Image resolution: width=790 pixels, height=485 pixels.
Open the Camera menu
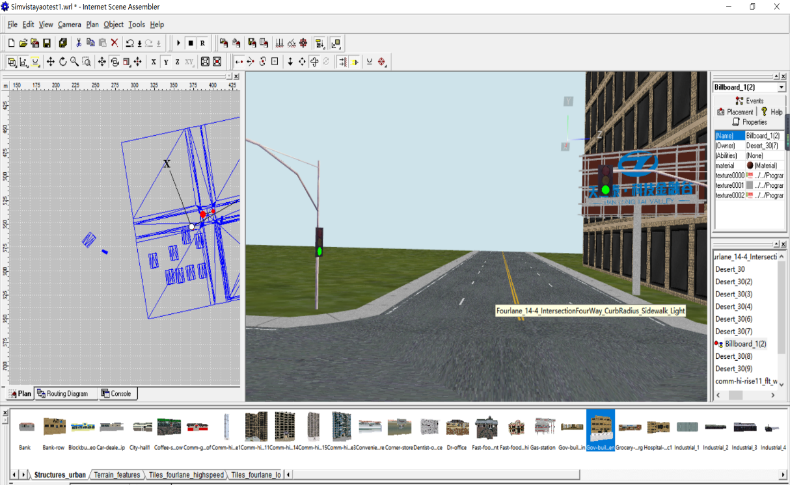tap(69, 25)
